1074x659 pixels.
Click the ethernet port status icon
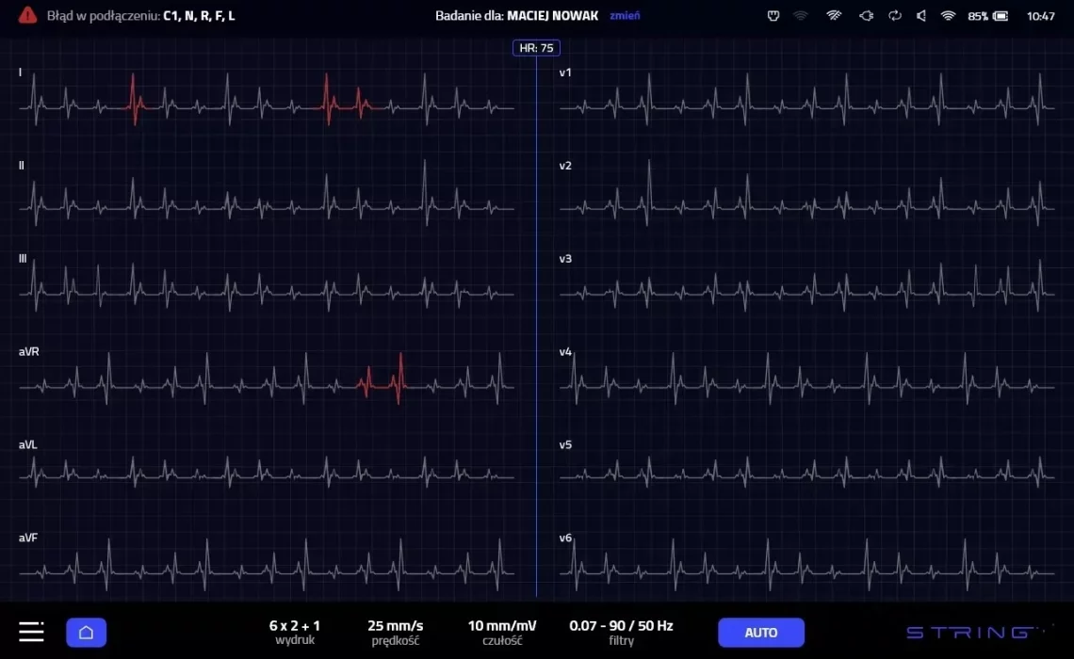point(773,16)
